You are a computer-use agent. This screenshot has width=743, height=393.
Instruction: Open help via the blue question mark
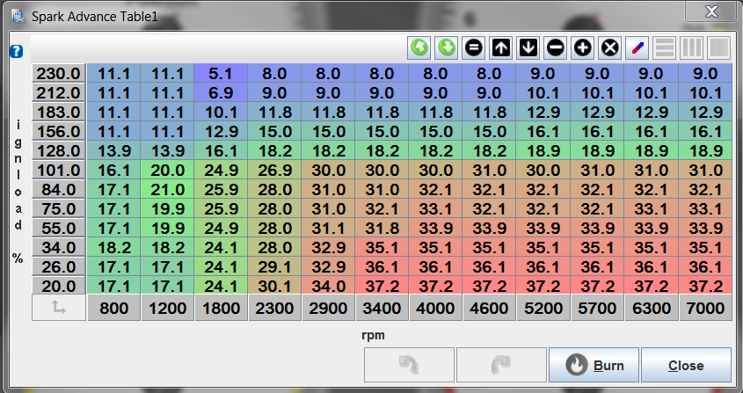tap(16, 51)
